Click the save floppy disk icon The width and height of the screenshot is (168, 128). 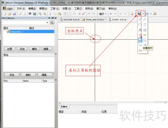14,14
